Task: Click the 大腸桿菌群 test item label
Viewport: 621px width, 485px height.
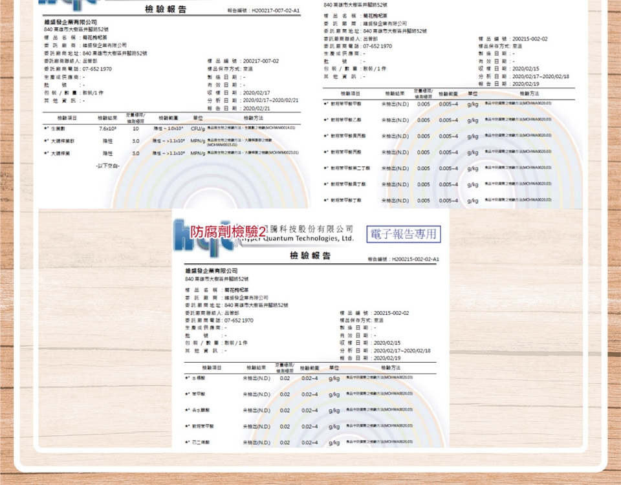Action: tap(63, 141)
